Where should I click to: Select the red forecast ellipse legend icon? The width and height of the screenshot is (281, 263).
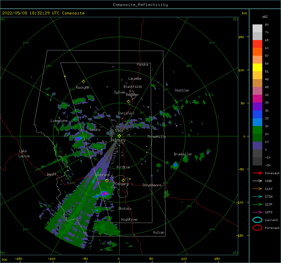(257, 228)
